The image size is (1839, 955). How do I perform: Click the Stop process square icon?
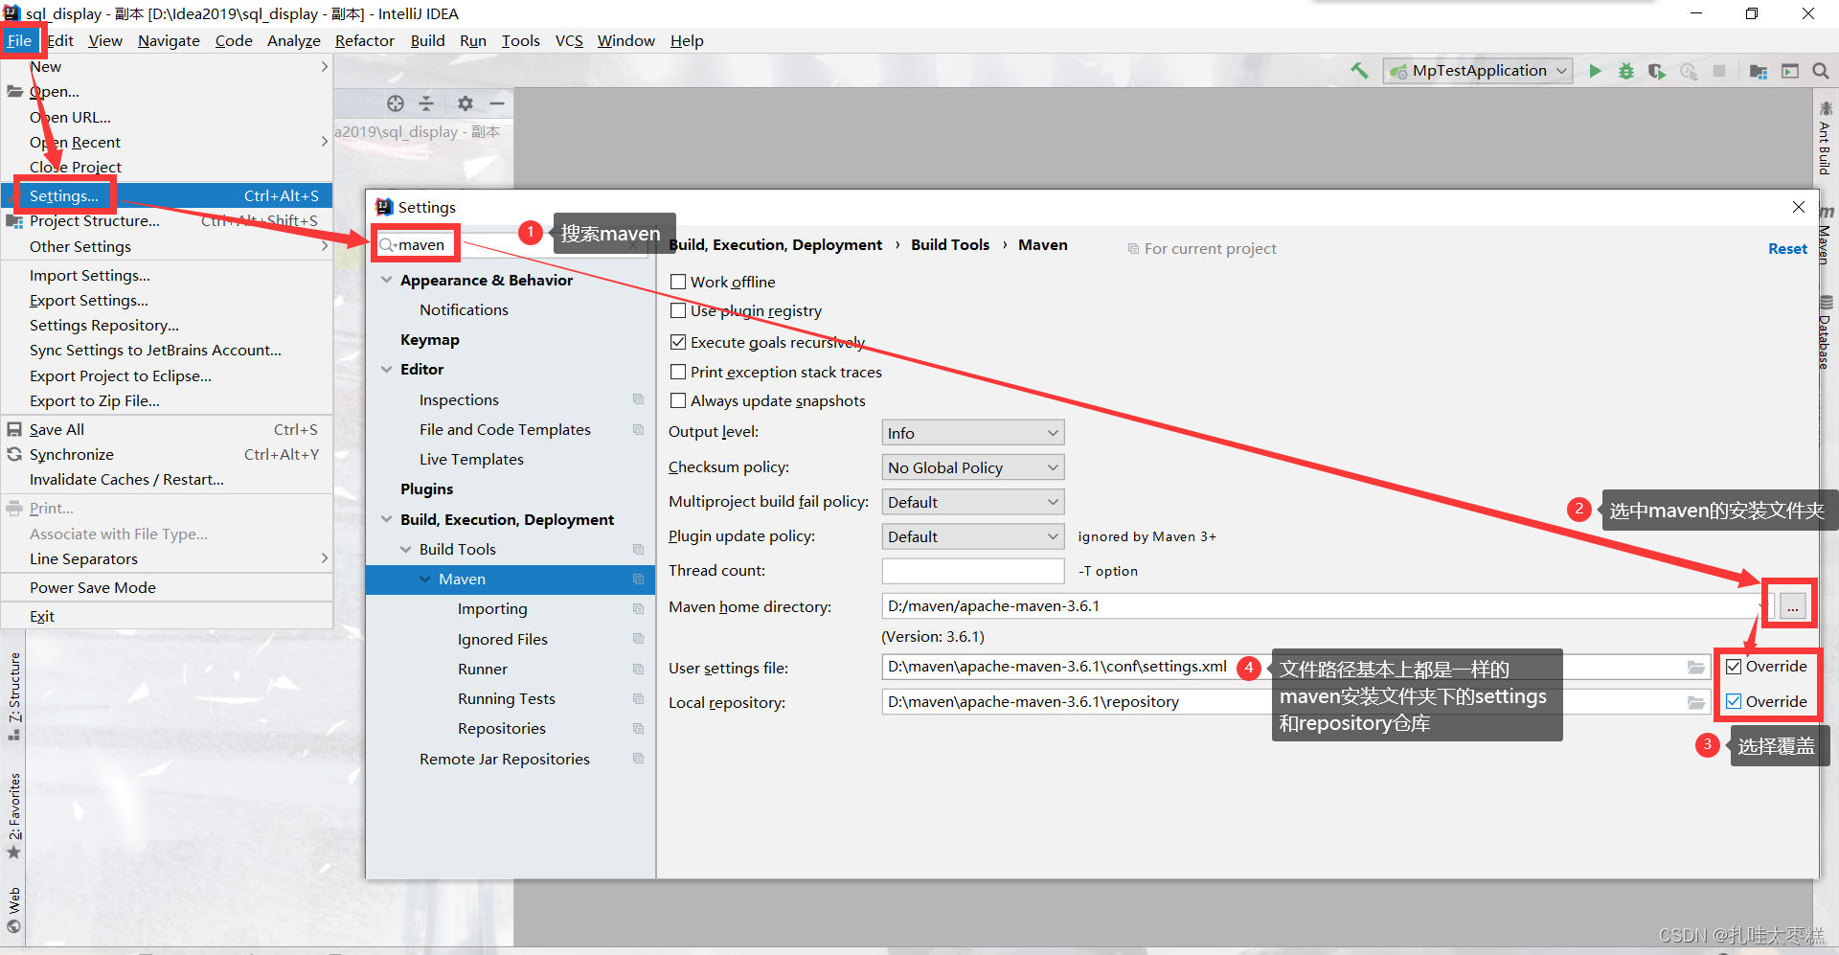1719,71
